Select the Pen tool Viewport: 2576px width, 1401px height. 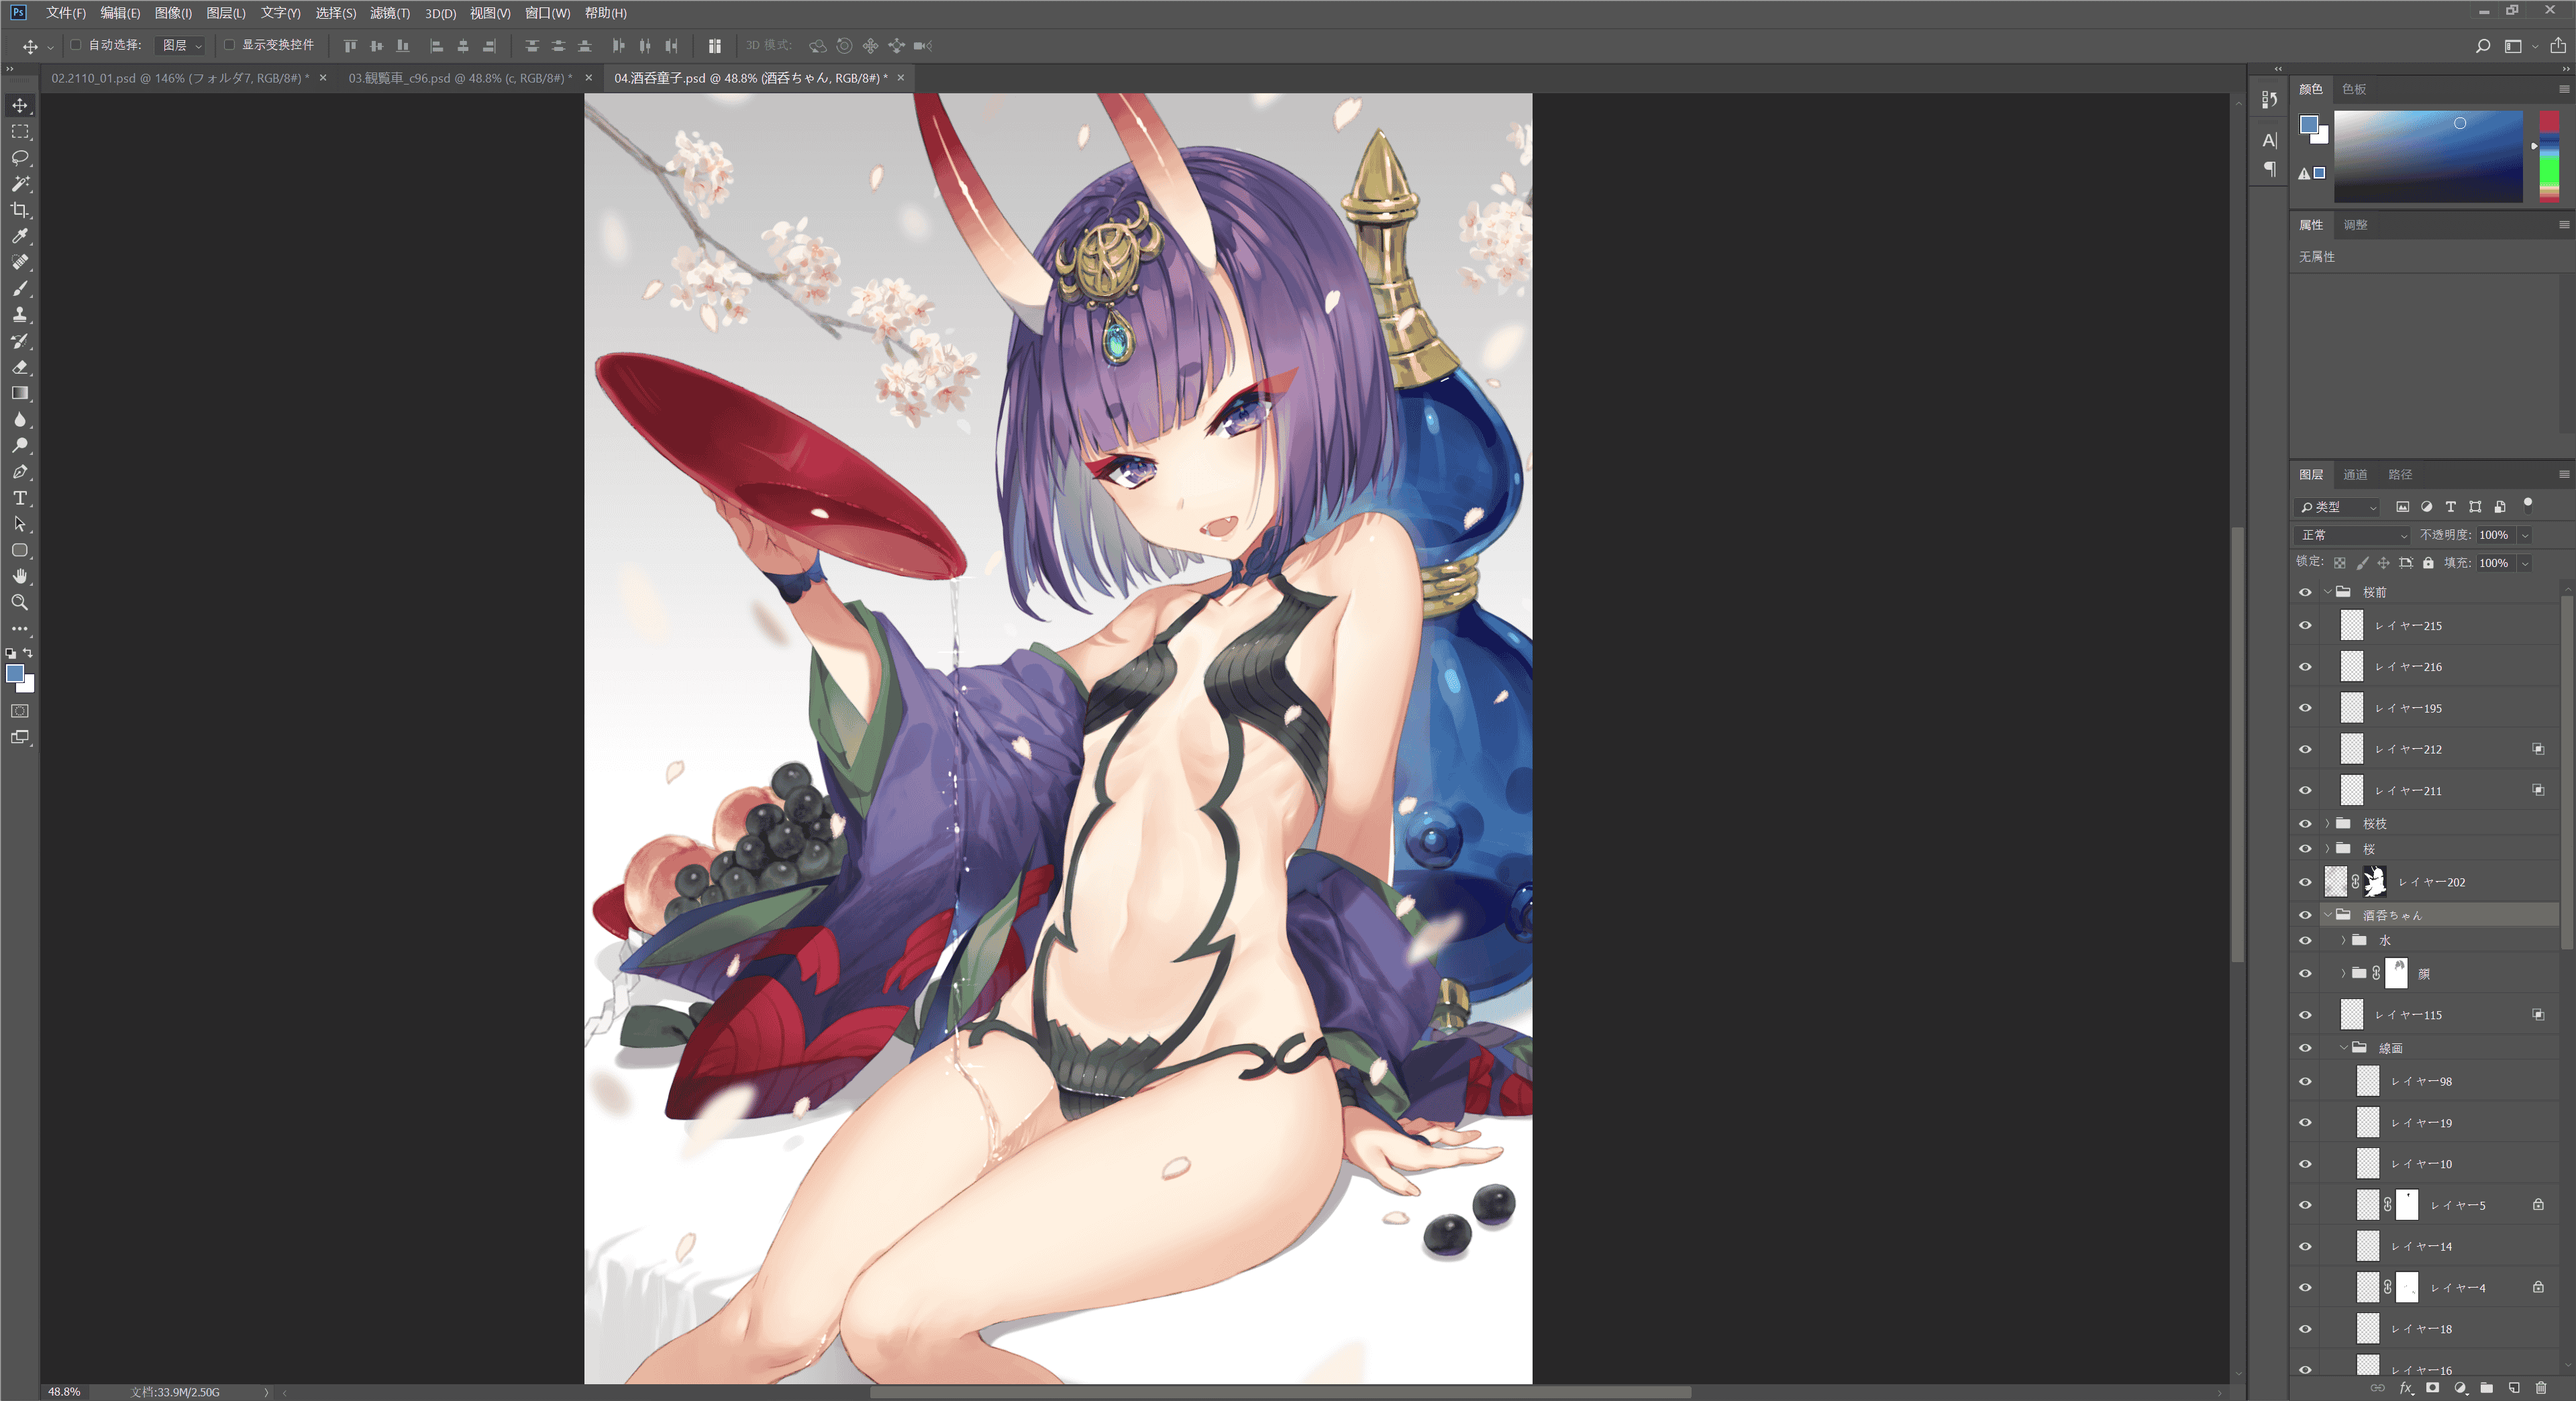tap(20, 472)
